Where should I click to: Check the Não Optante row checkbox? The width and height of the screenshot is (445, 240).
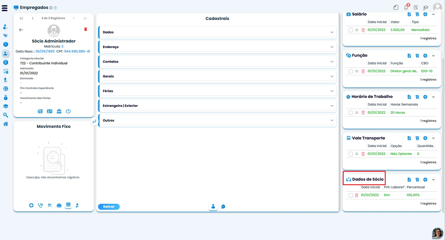tap(351, 154)
